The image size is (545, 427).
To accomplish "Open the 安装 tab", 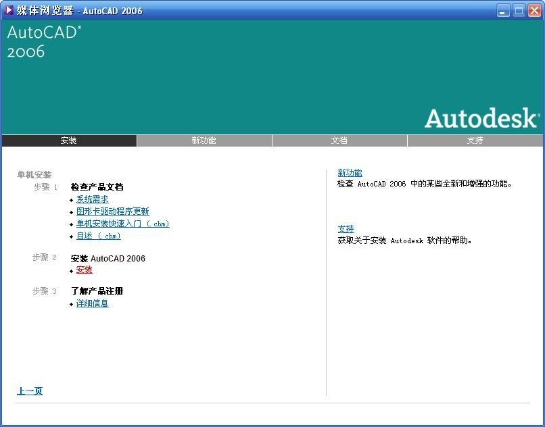I will [69, 141].
